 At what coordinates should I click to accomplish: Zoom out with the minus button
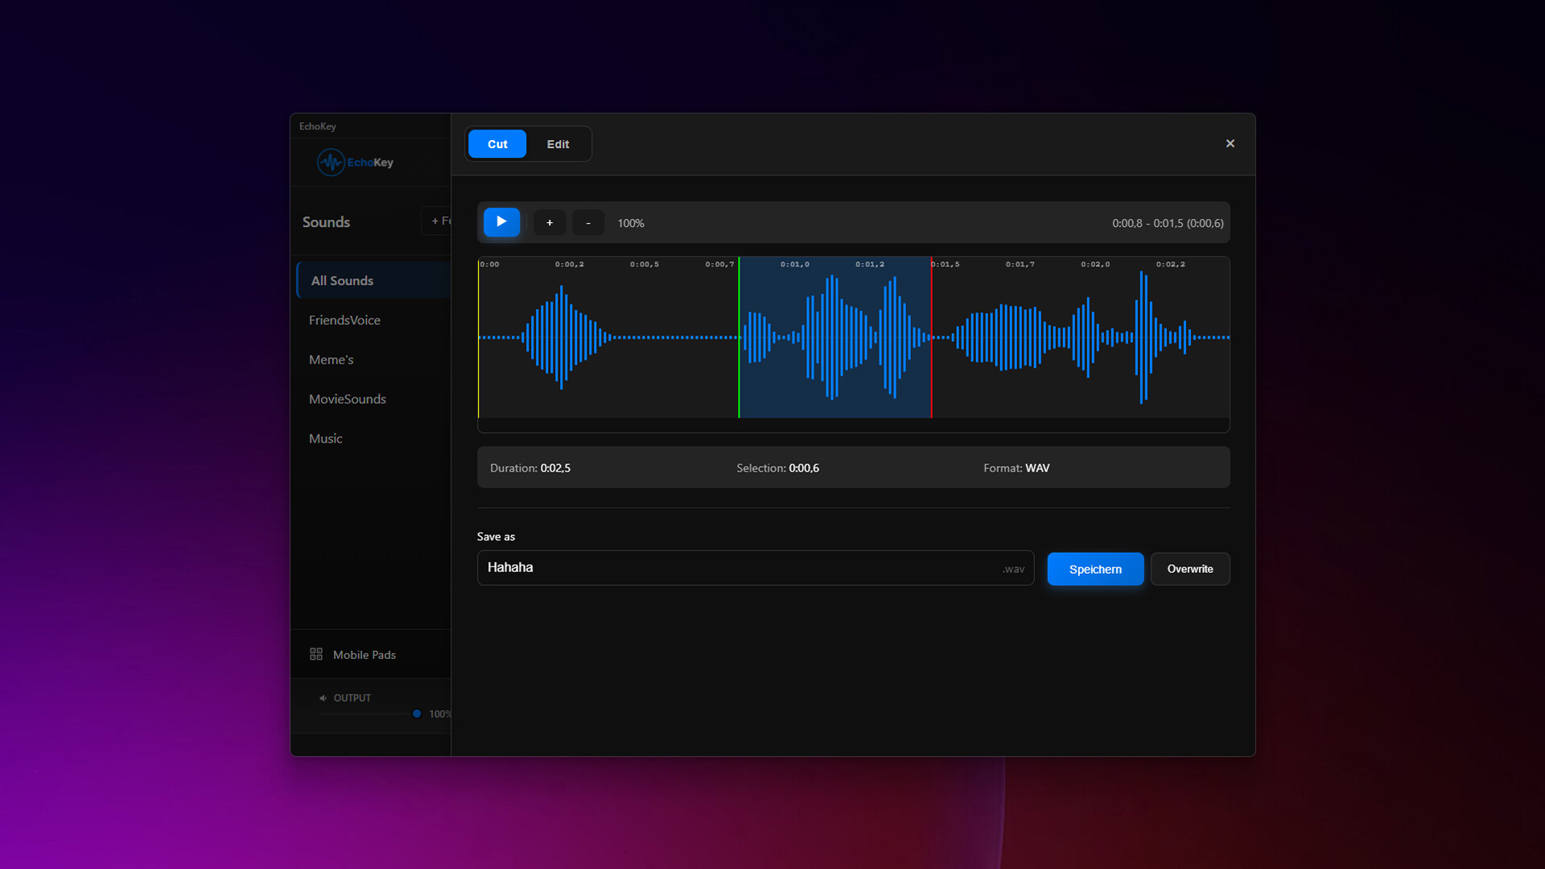588,223
